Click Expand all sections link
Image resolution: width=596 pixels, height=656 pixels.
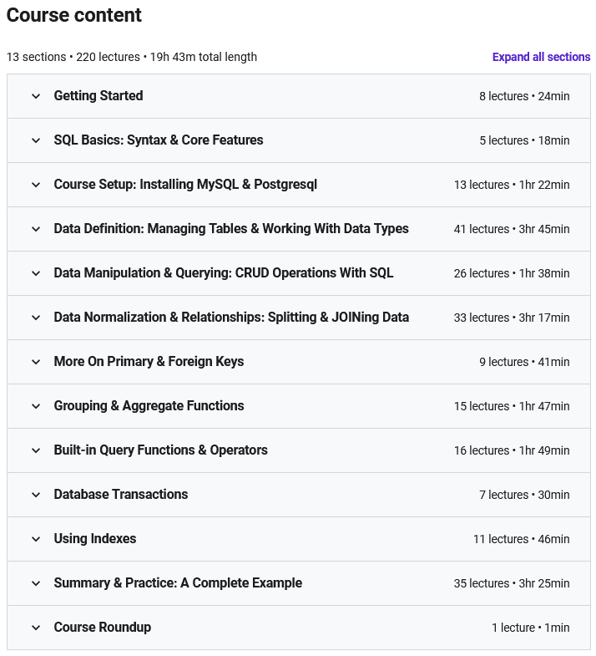[541, 57]
